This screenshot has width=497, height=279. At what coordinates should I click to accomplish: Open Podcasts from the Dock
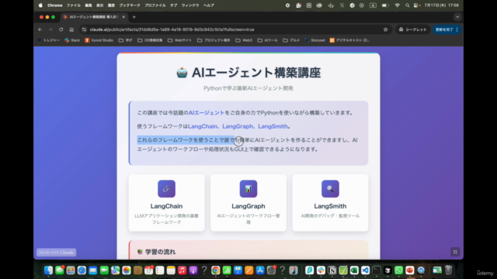pyautogui.click(x=193, y=270)
